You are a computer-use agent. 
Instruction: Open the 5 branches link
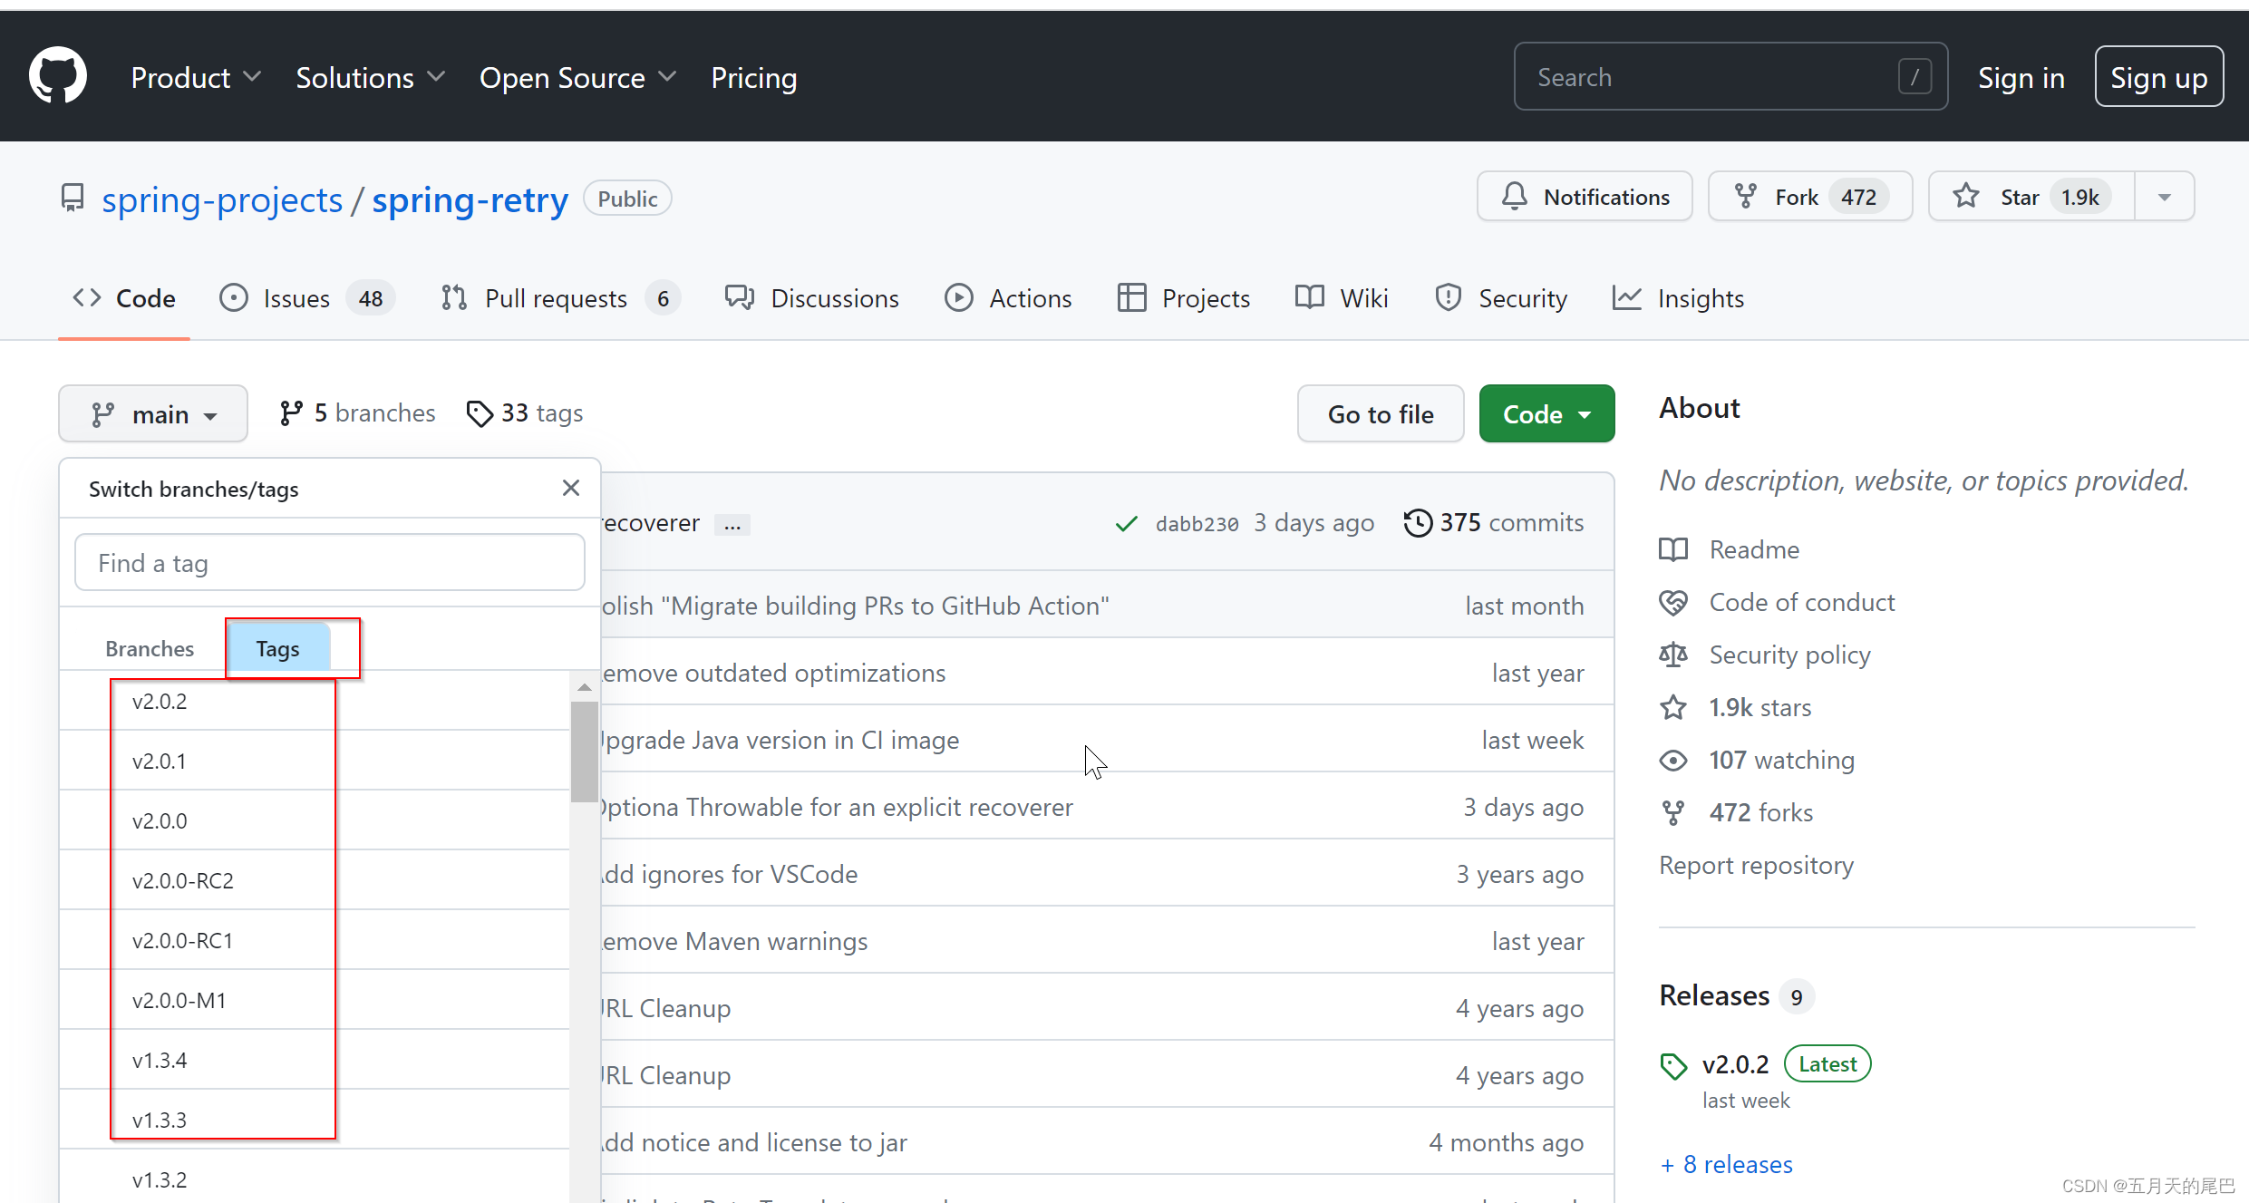358,413
